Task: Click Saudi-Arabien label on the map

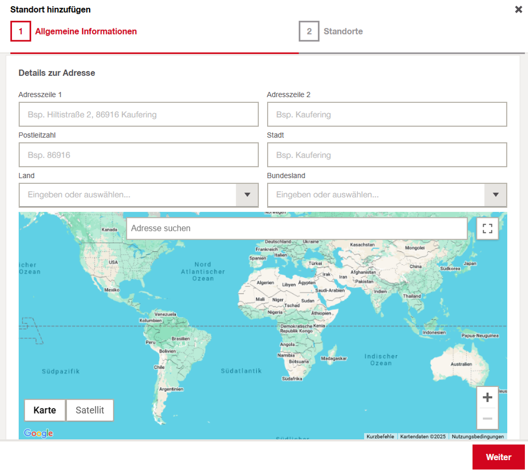Action: (x=330, y=290)
